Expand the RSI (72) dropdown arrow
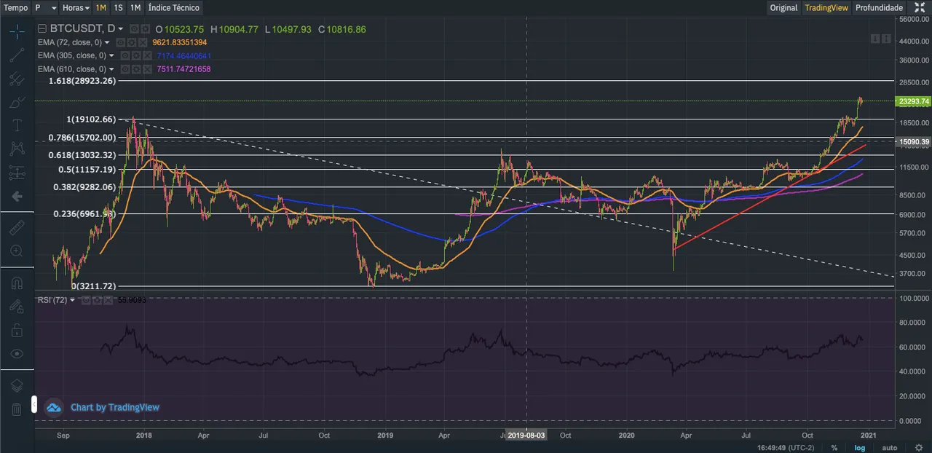Screen dimensions: 932x453 point(72,300)
